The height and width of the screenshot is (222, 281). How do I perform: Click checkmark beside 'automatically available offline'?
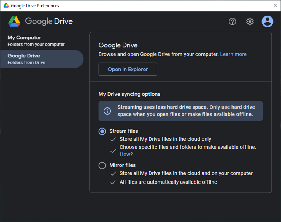tap(113, 182)
